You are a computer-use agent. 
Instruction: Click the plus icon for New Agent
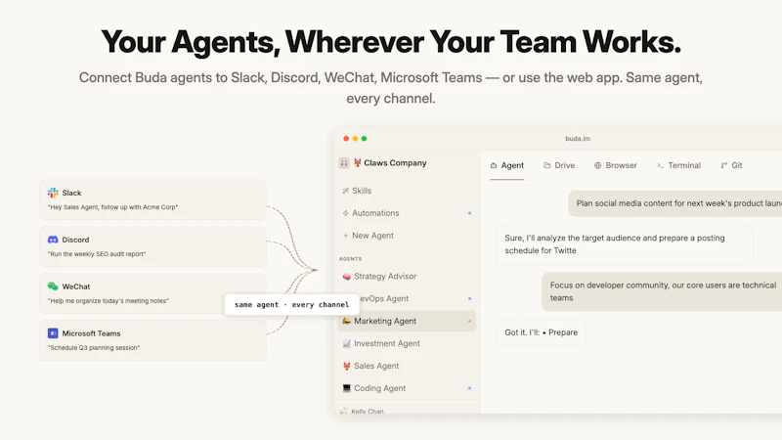point(346,236)
